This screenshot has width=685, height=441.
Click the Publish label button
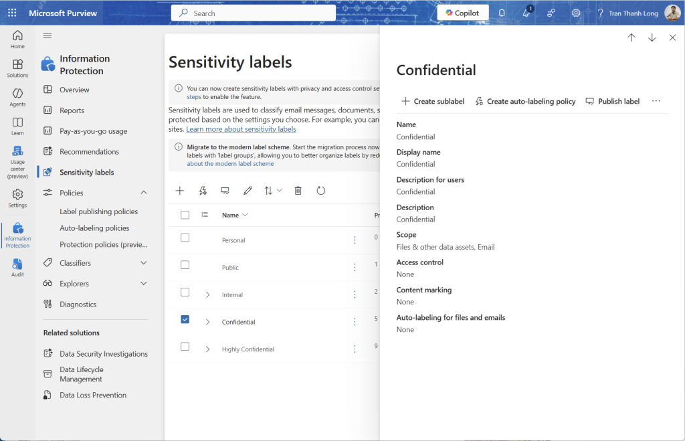click(x=612, y=102)
